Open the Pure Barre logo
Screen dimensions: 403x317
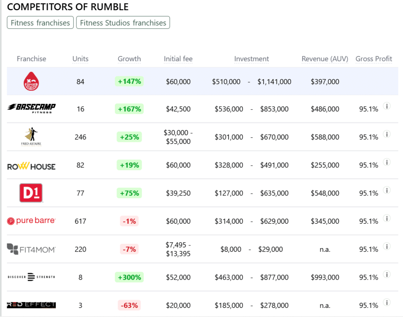pos(31,221)
